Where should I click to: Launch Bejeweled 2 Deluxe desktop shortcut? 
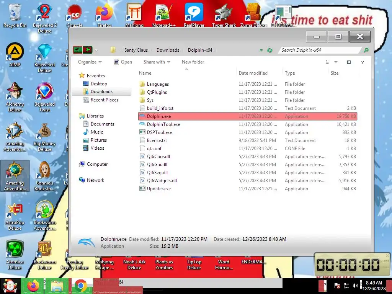pos(44,18)
